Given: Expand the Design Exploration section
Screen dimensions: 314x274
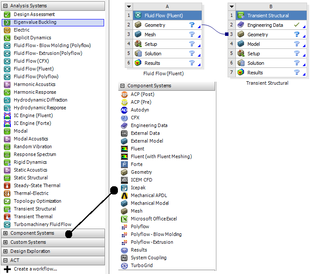Looking at the screenshot, I should click(x=5, y=252).
